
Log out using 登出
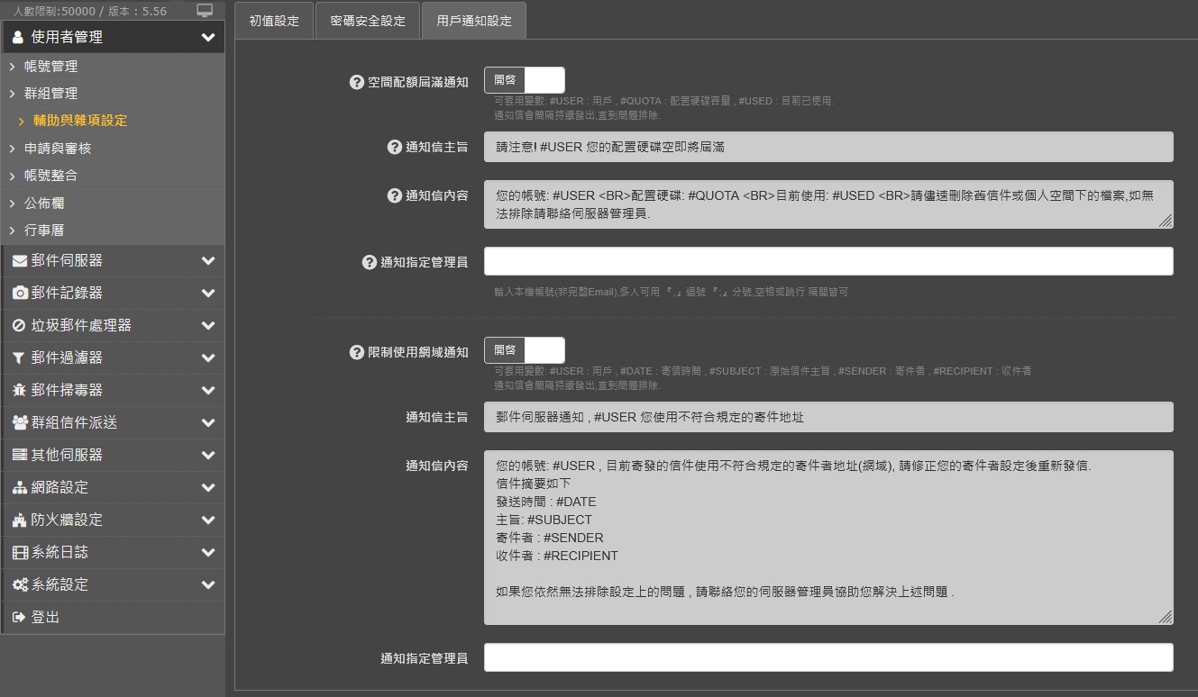(x=45, y=618)
